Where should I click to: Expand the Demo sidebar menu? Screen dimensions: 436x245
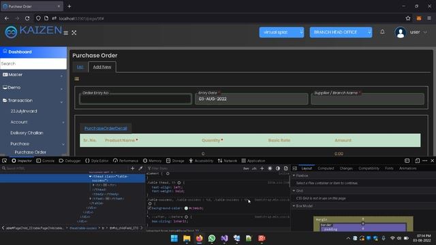pyautogui.click(x=33, y=88)
